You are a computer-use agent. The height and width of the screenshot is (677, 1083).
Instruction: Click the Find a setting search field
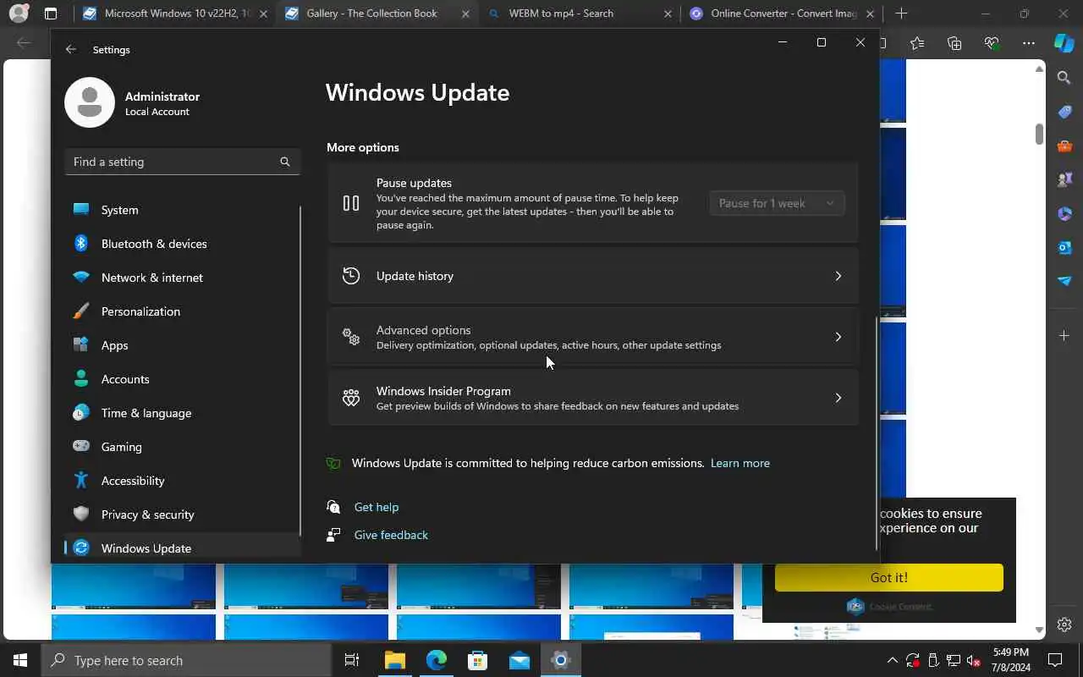click(183, 162)
